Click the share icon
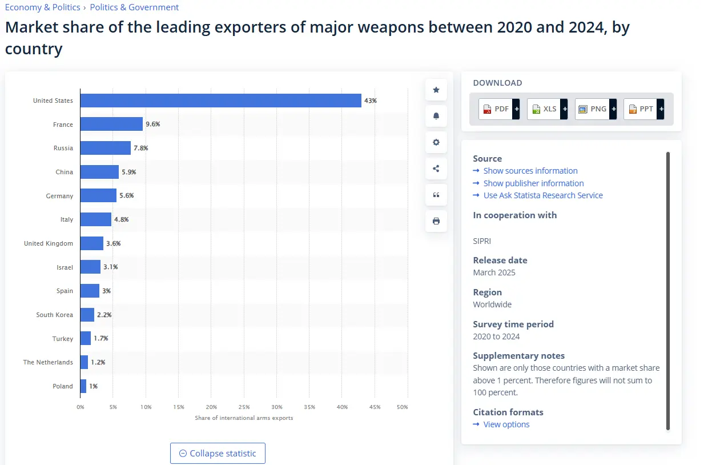The image size is (704, 465). (x=436, y=169)
